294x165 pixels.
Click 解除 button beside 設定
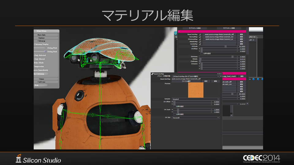point(215,81)
